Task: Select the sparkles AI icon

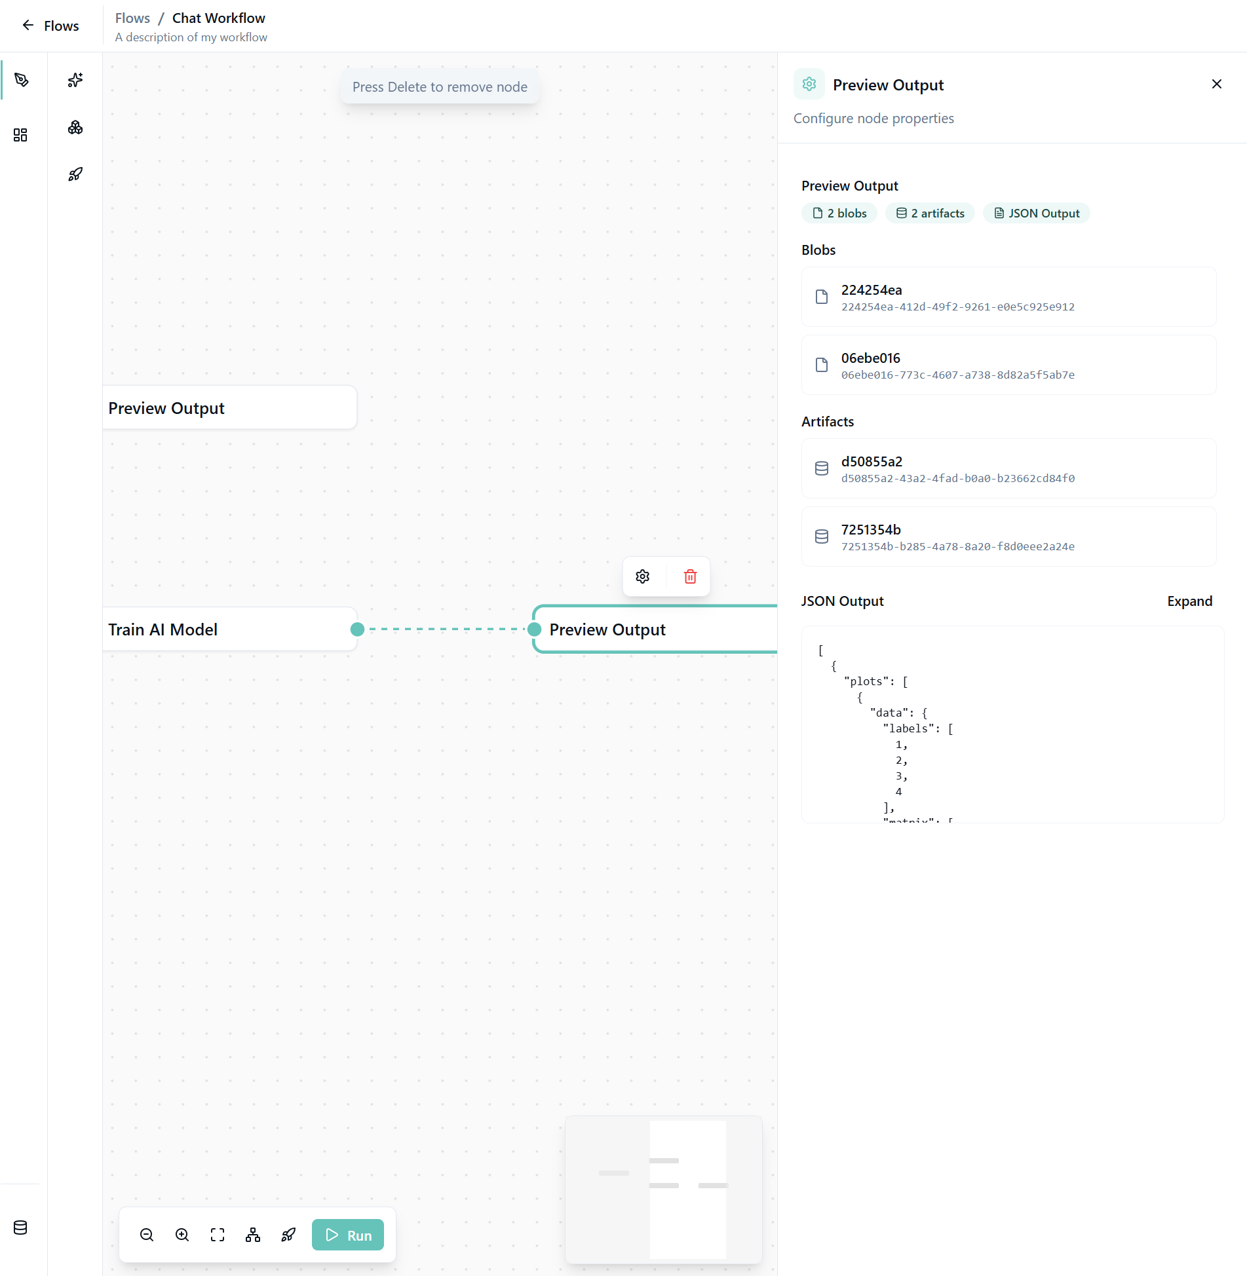Action: [x=75, y=80]
